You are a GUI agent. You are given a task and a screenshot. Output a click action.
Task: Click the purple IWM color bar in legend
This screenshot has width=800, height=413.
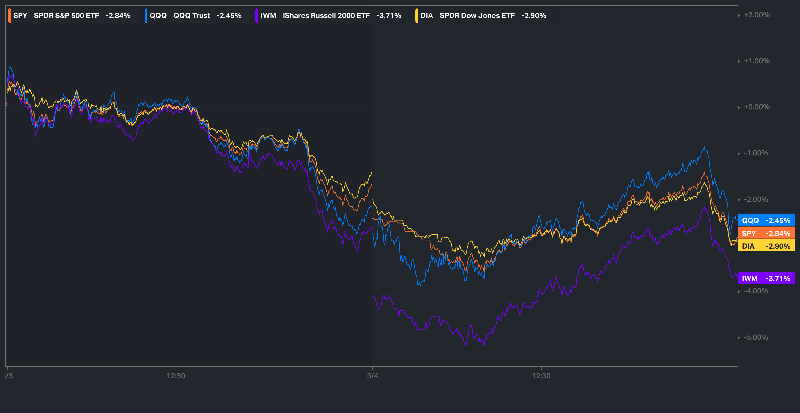coord(257,16)
